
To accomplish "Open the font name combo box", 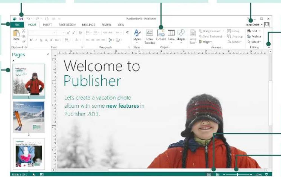I will tap(42, 33).
